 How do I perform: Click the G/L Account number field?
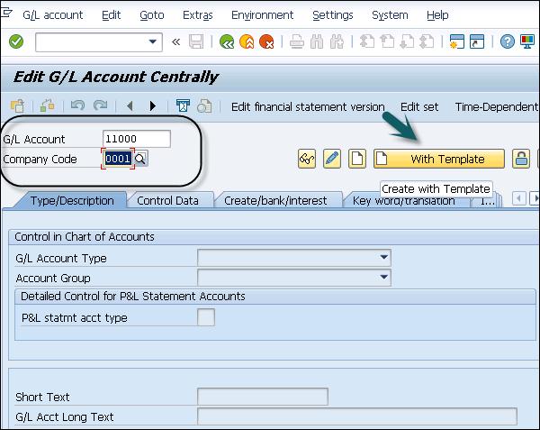tap(137, 139)
